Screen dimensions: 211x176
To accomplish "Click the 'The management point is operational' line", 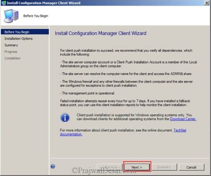I will tap(87, 93).
